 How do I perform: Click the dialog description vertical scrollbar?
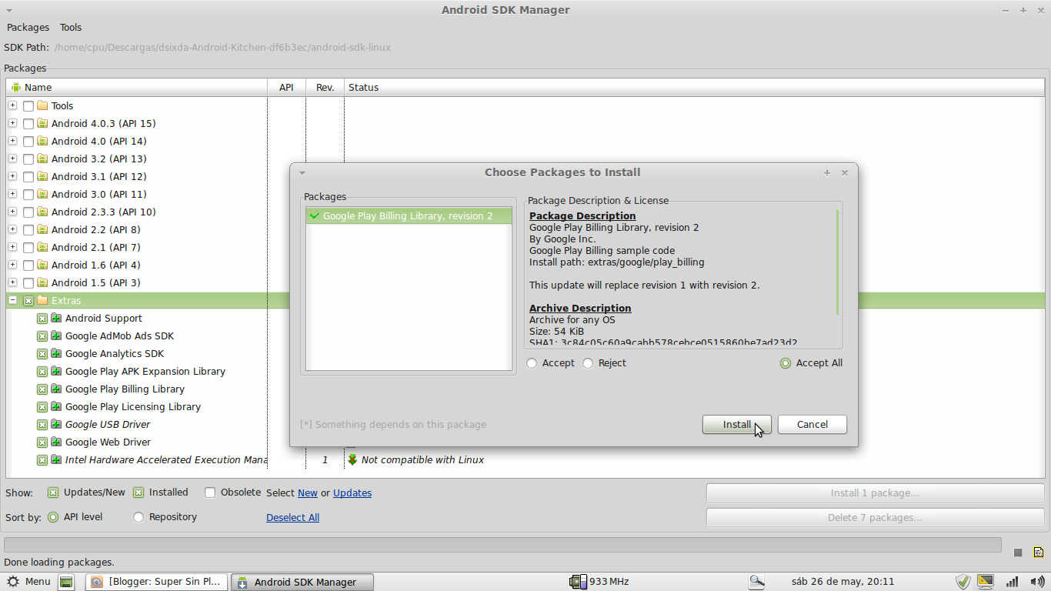point(837,262)
